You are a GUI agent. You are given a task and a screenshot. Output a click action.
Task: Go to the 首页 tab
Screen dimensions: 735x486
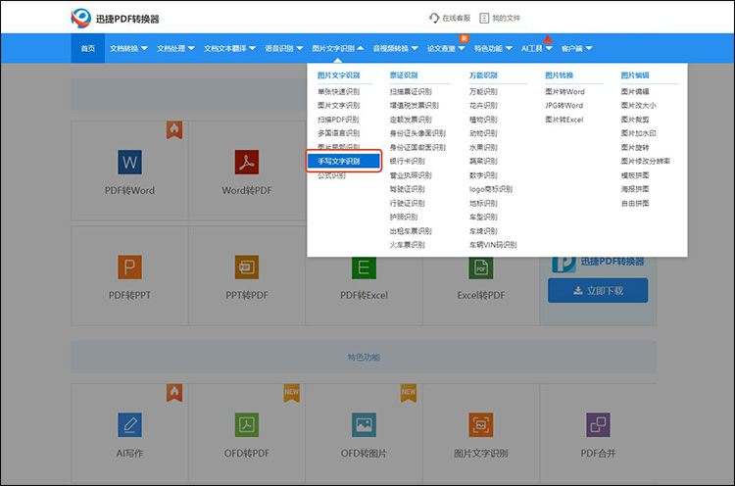(x=88, y=48)
